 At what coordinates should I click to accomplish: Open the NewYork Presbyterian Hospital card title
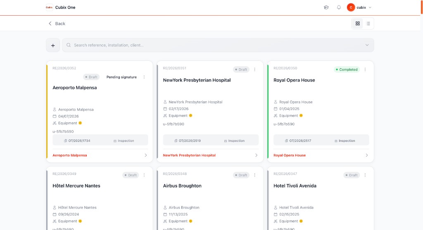[x=197, y=80]
